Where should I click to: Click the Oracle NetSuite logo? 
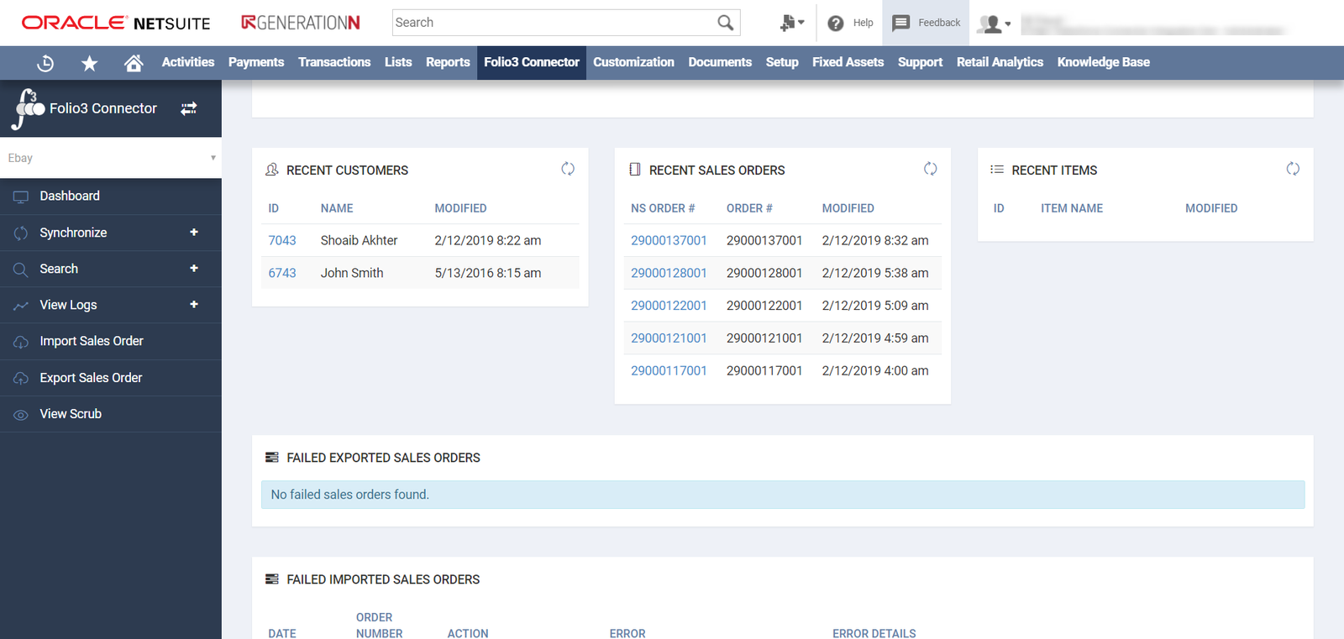(x=116, y=23)
